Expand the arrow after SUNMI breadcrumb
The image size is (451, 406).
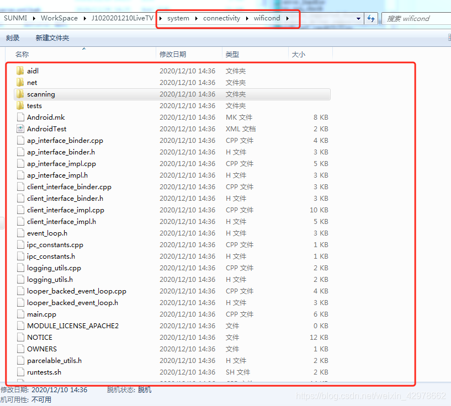pos(34,18)
